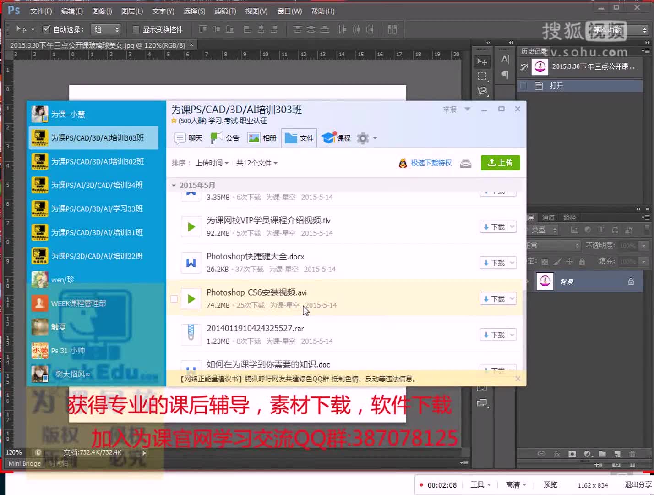Click link layers icon in Layers panel
Image resolution: width=654 pixels, height=495 pixels.
[541, 454]
